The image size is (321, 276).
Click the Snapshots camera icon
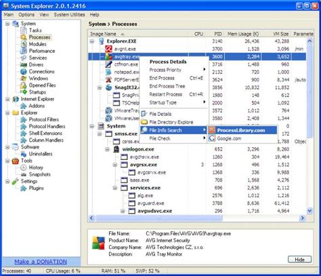24,174
